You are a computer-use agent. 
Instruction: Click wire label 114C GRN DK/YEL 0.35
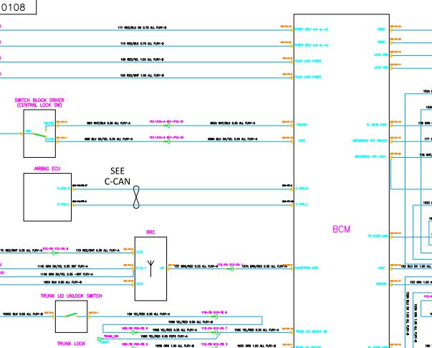coord(62,266)
